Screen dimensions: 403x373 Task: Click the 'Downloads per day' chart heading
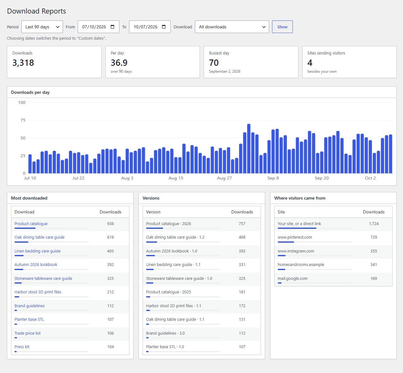point(30,92)
